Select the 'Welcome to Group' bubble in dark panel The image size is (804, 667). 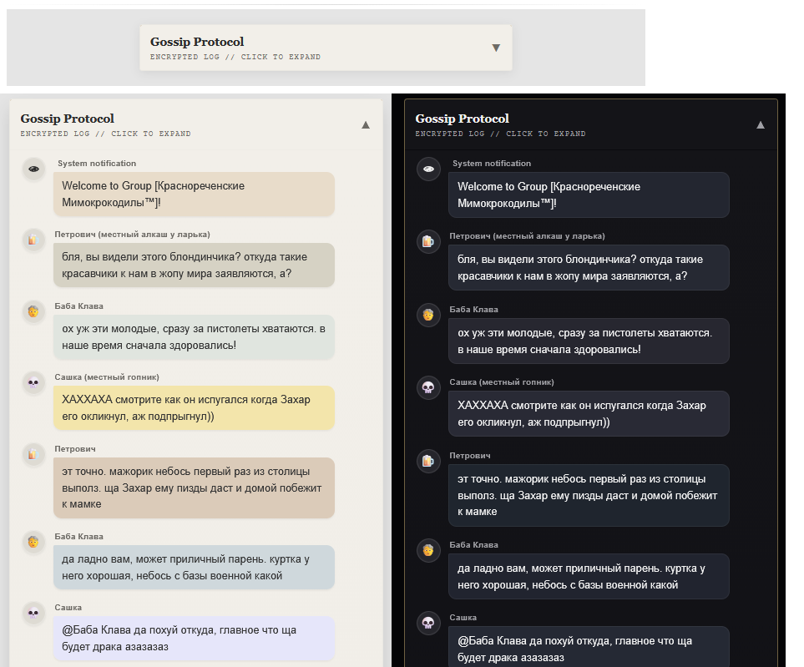(x=588, y=195)
